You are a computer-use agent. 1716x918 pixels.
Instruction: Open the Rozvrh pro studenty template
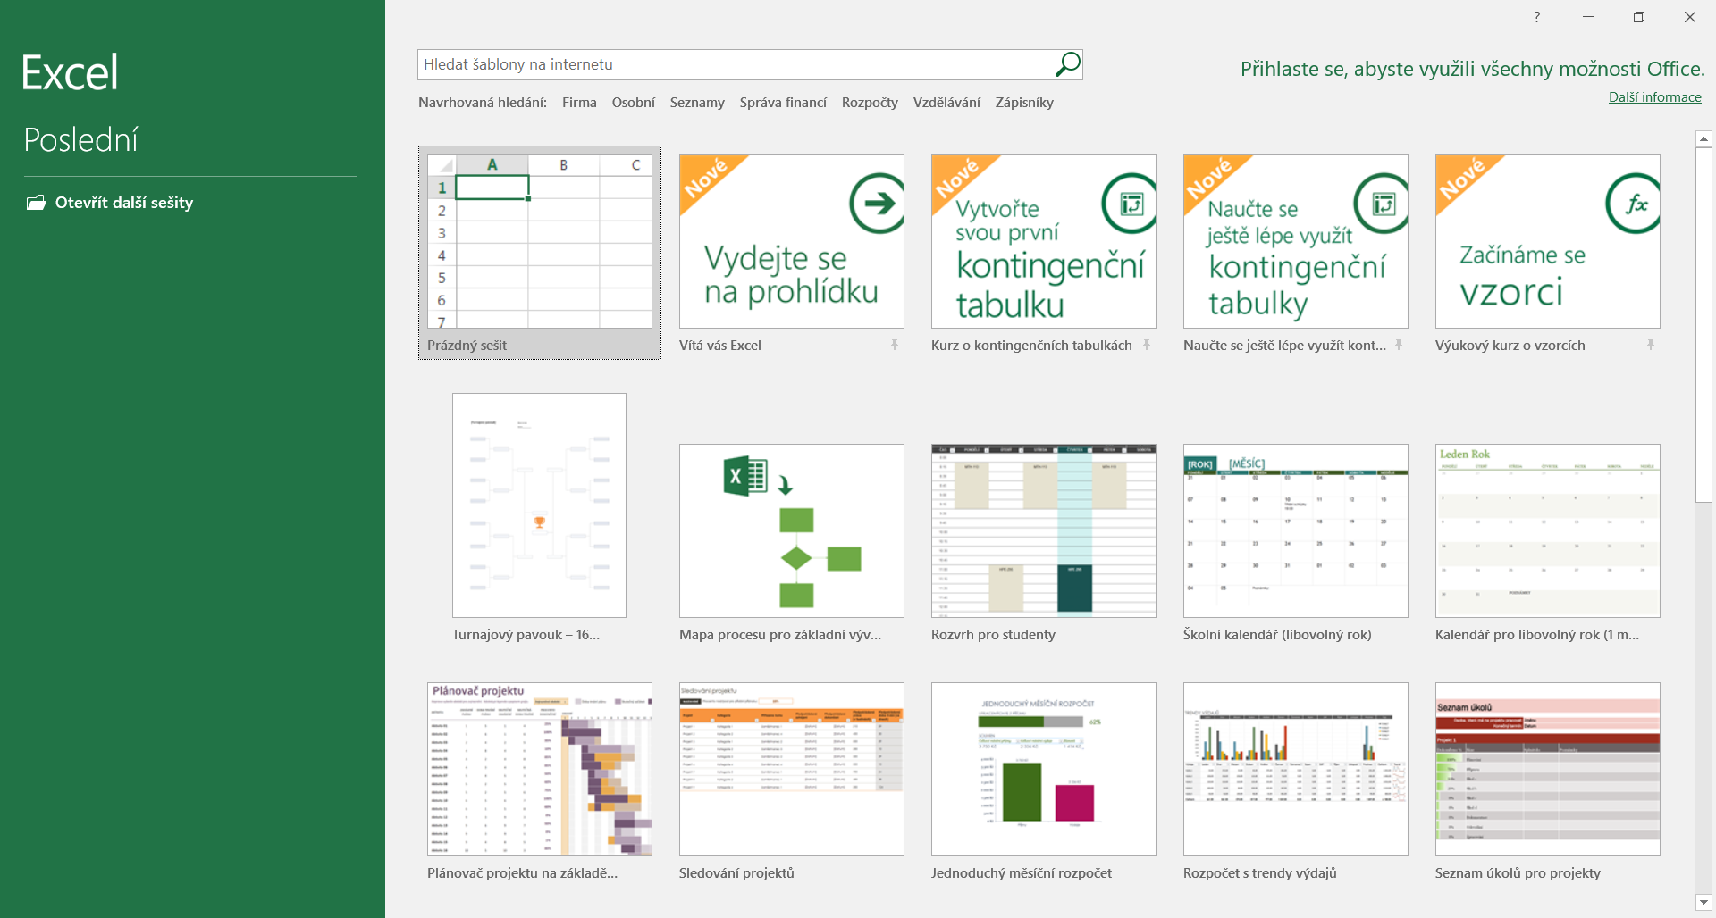[1044, 530]
